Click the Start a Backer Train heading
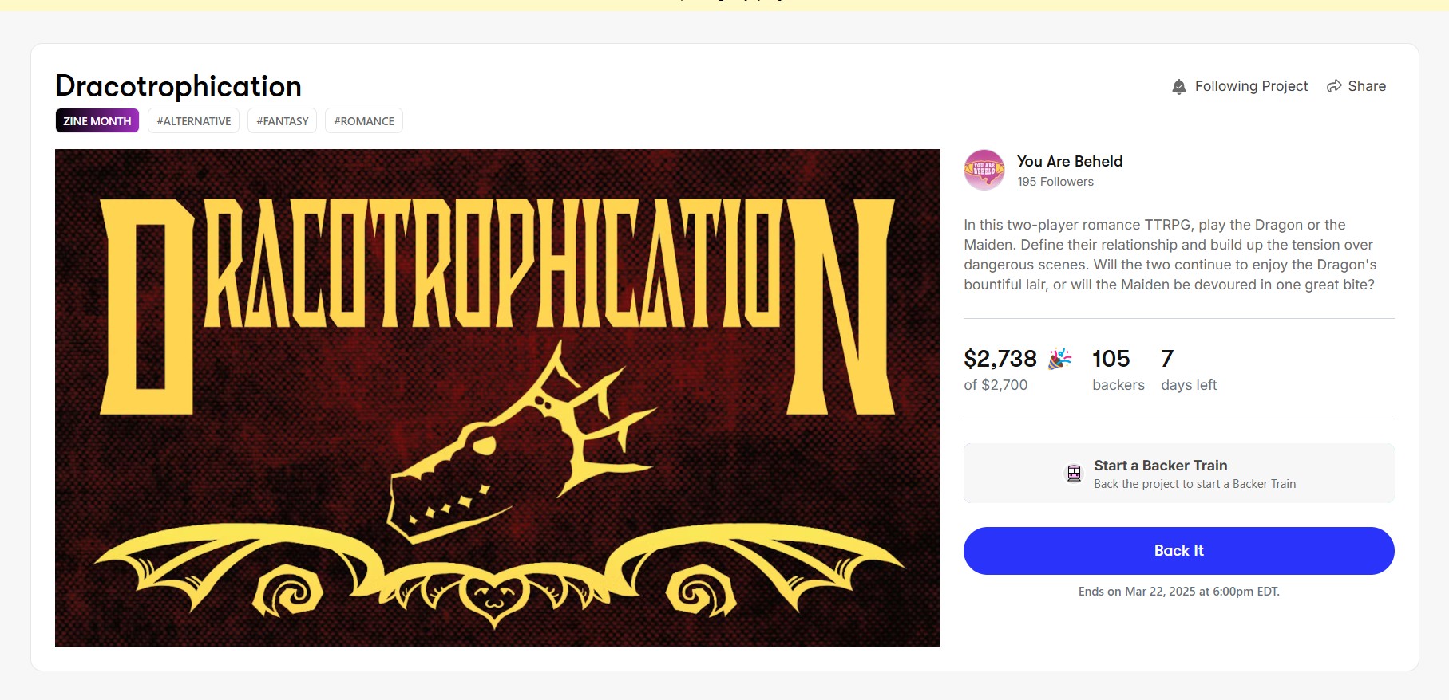The height and width of the screenshot is (700, 1449). point(1160,466)
